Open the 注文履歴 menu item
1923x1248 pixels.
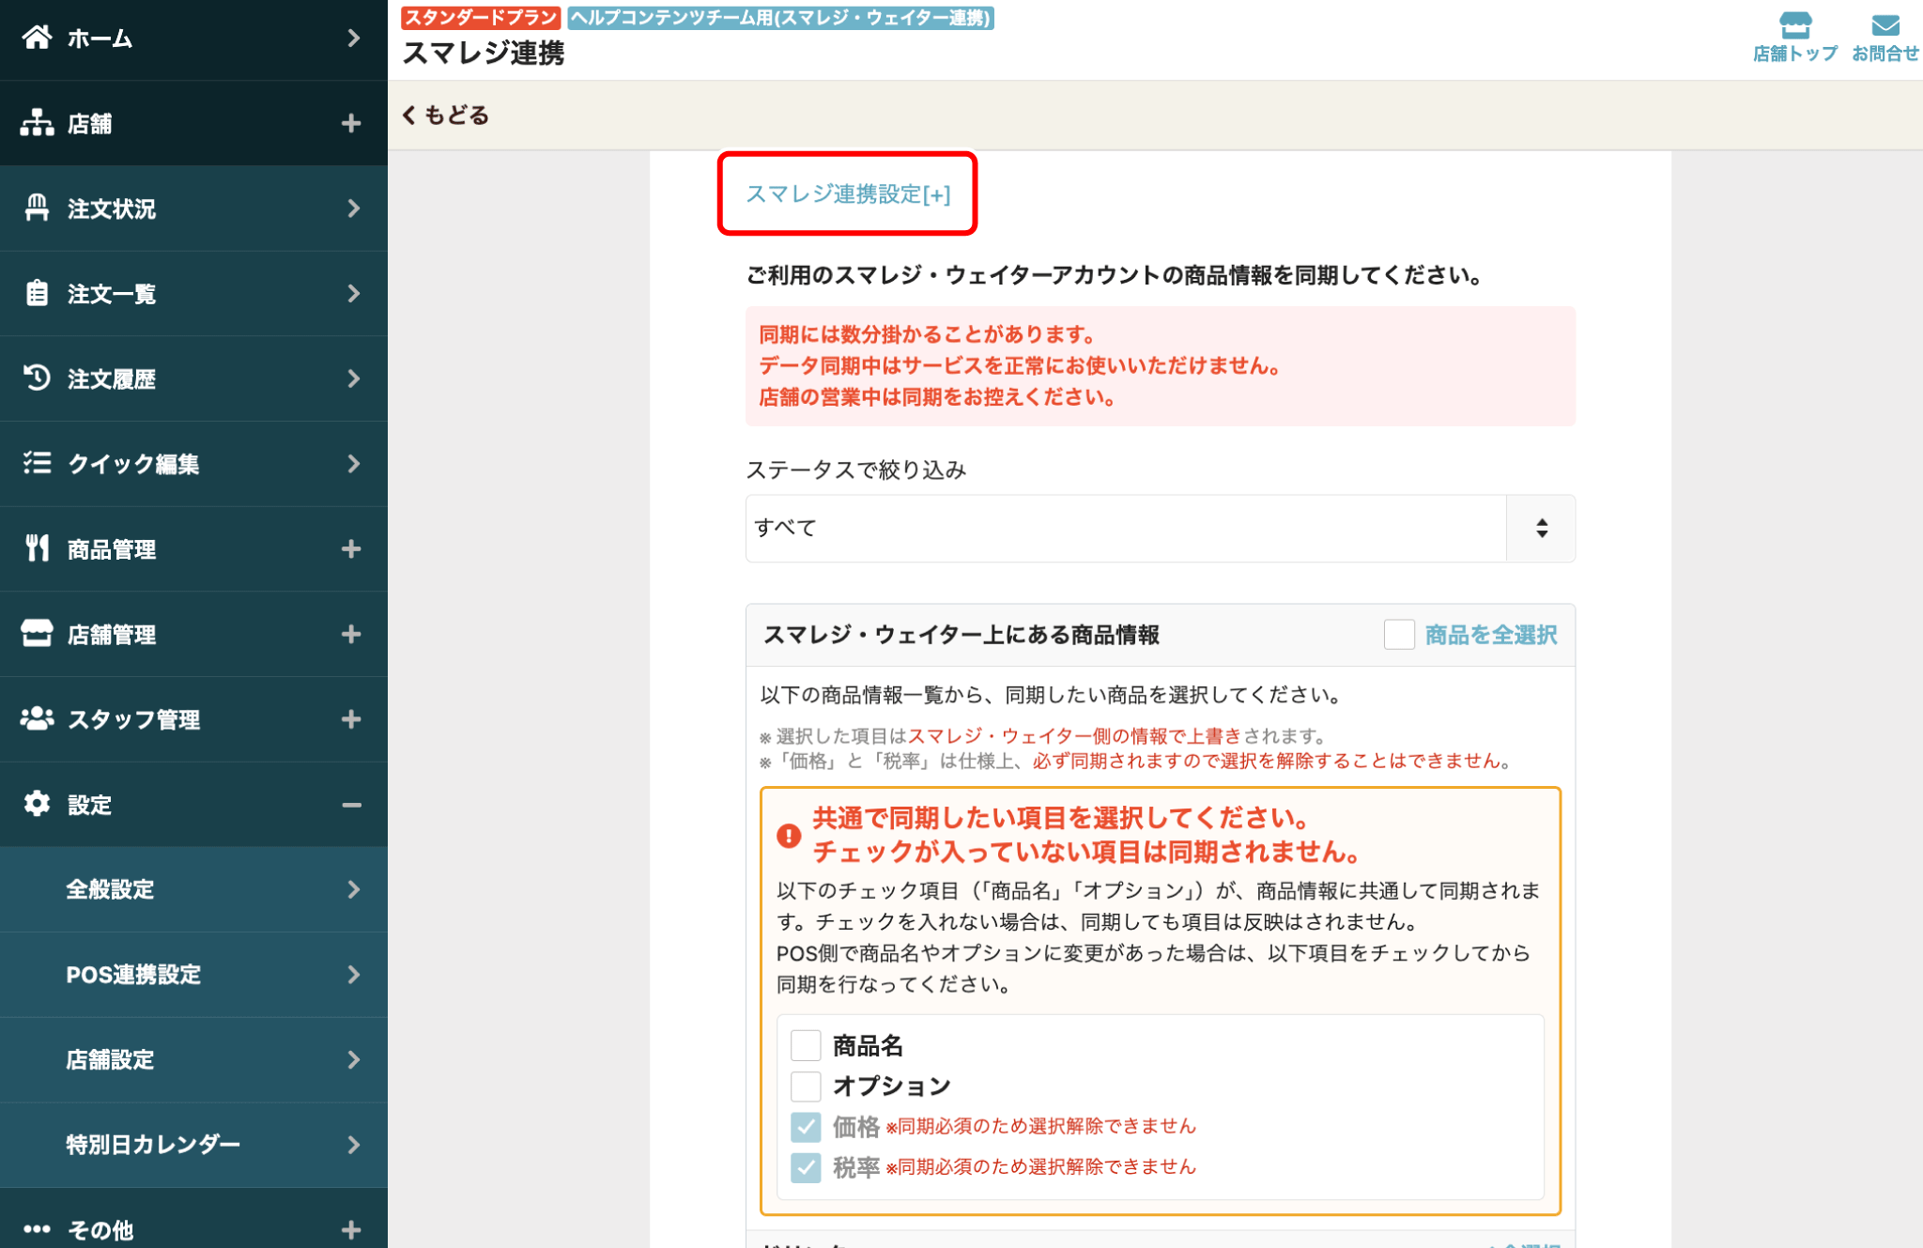pos(193,378)
